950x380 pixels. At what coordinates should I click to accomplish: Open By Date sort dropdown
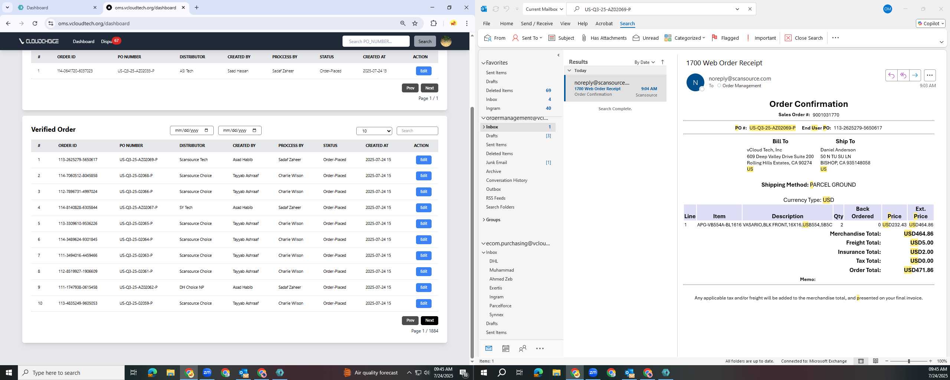coord(645,62)
